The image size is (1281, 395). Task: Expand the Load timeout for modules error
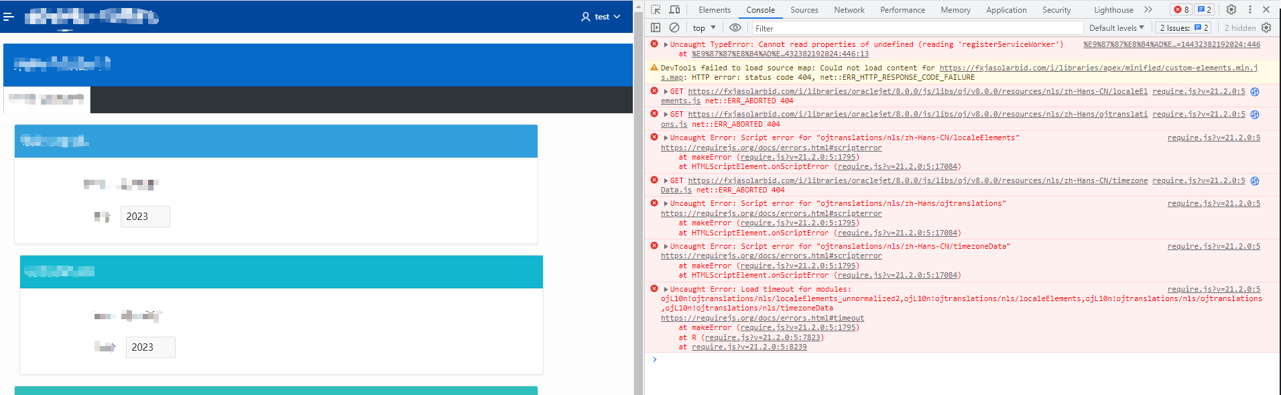coord(666,290)
